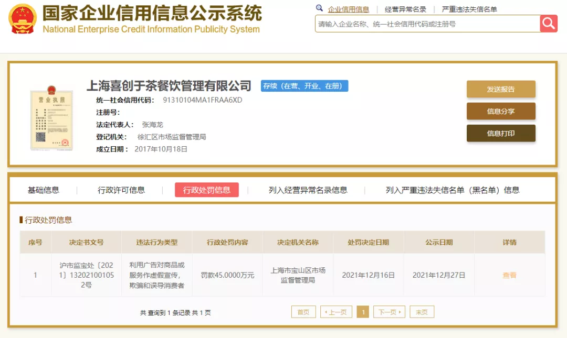This screenshot has height=338, width=567.
Task: Open the business license thumbnail image
Action: pyautogui.click(x=51, y=118)
